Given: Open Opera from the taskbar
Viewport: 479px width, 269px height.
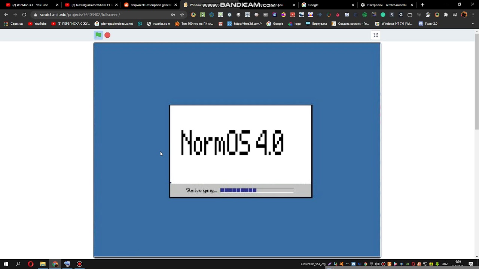Looking at the screenshot, I should pyautogui.click(x=31, y=264).
